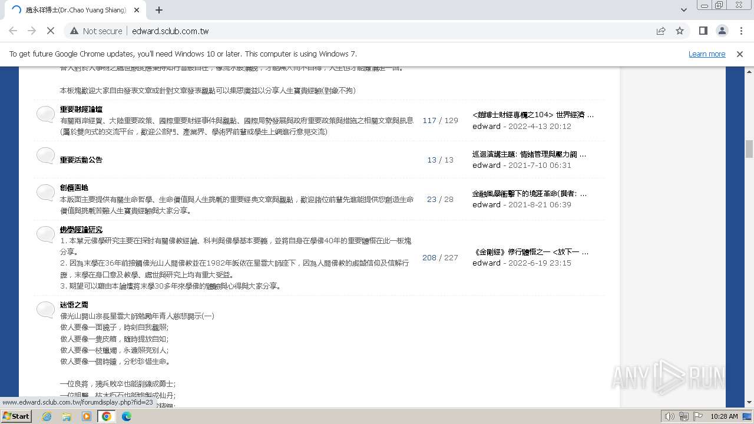The height and width of the screenshot is (424, 754).
Task: Click the 208 / 227 post count
Action: coord(440,257)
